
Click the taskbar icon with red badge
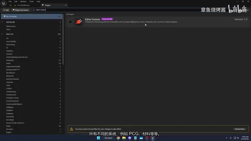coord(147,138)
